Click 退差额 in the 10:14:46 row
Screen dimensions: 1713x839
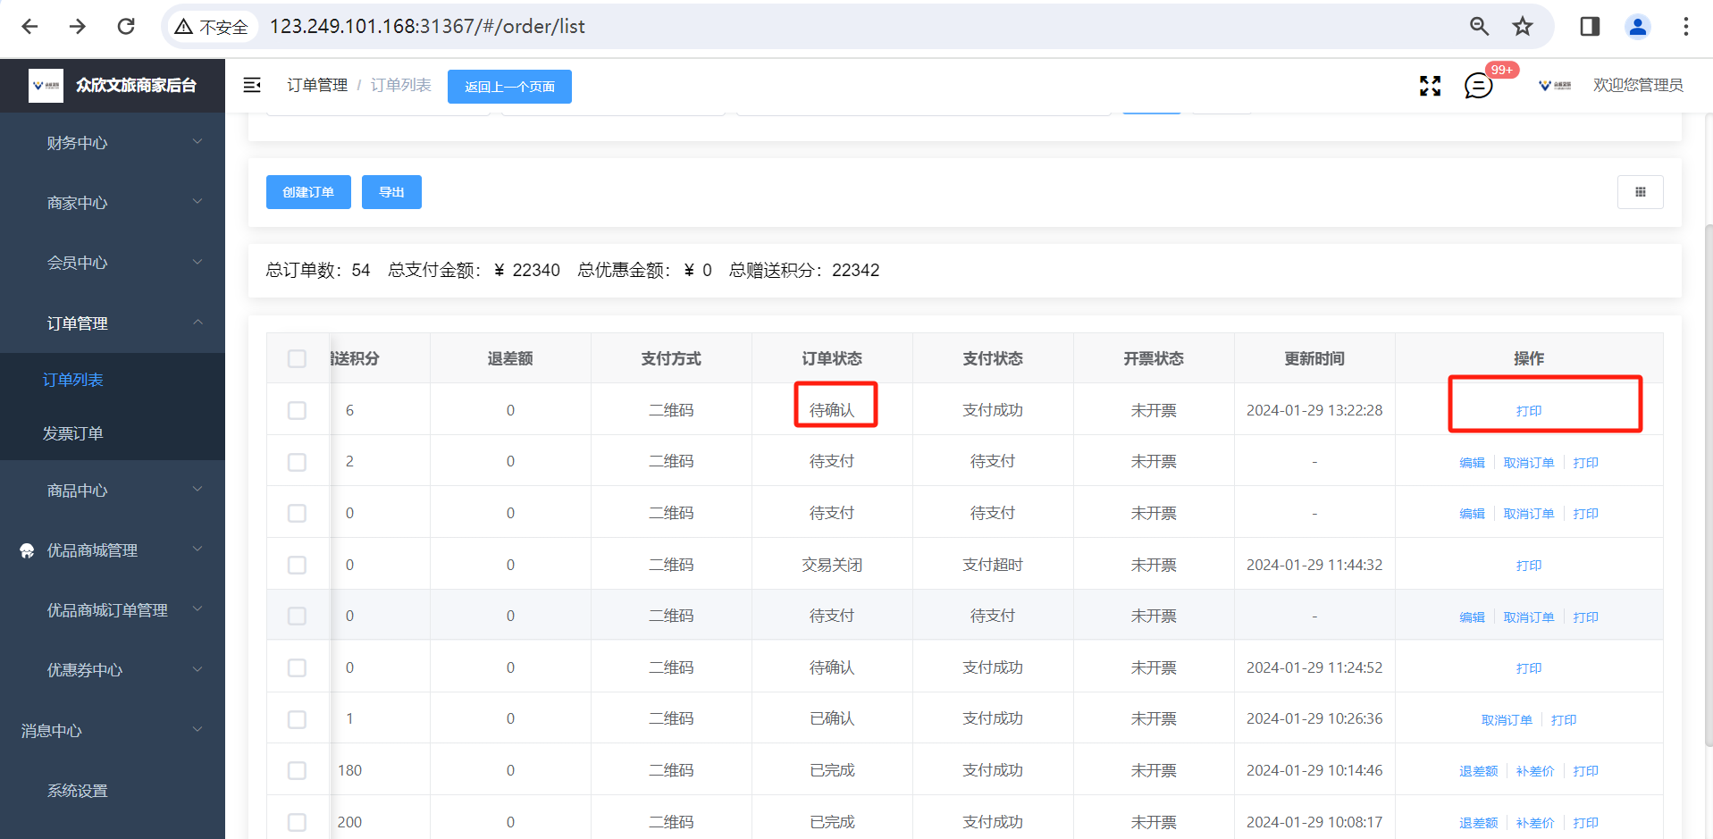[1478, 771]
